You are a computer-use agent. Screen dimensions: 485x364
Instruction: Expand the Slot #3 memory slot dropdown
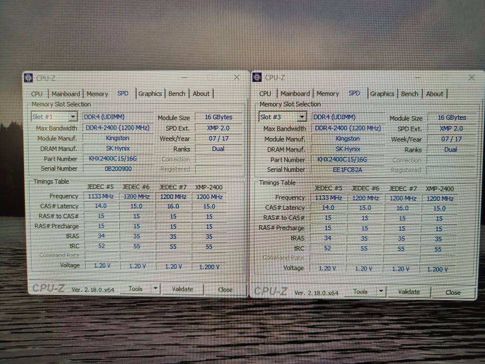pos(302,117)
